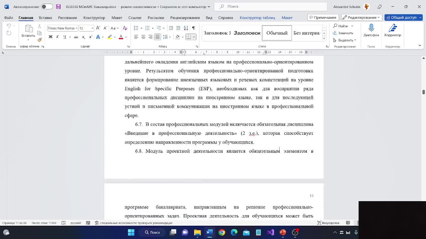
Task: Enable Фокусировка focus mode
Action: click(x=328, y=223)
